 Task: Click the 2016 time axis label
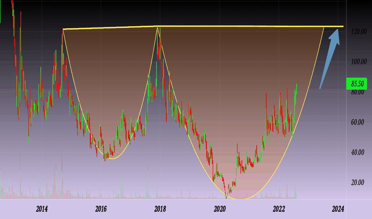tap(101, 209)
